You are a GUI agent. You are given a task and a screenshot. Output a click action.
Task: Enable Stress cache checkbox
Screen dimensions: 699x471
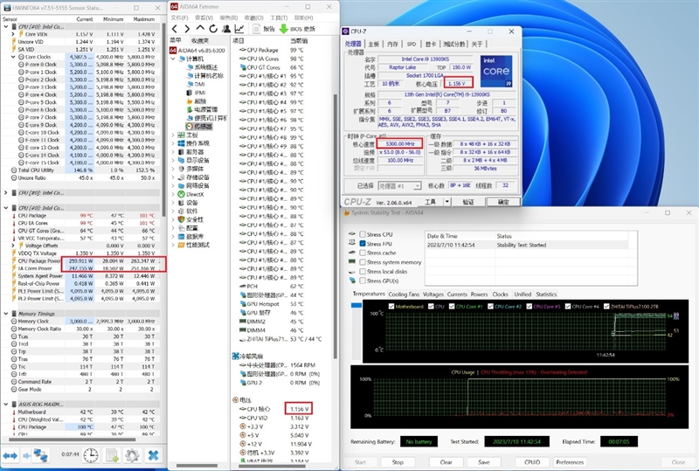[363, 253]
